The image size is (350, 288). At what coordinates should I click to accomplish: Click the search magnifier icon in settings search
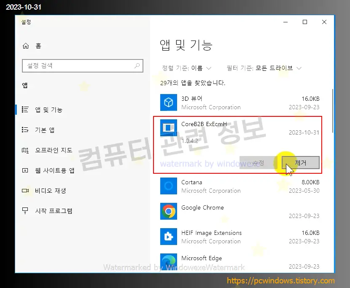tap(137, 66)
